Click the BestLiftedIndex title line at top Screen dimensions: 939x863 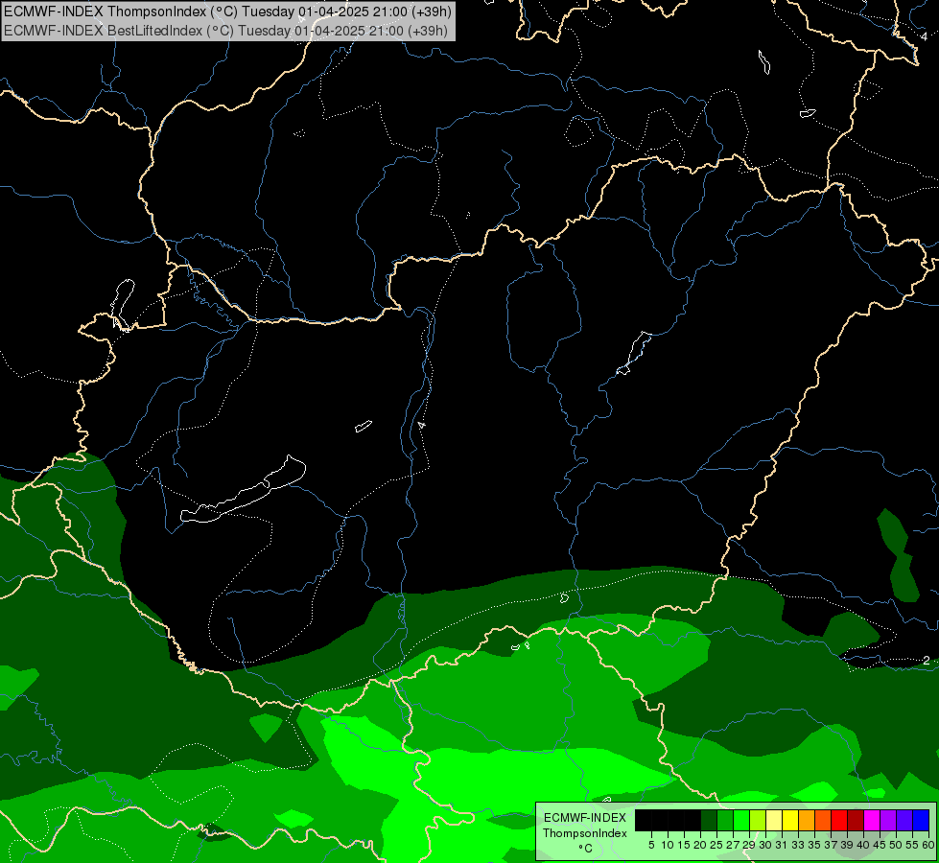(225, 30)
